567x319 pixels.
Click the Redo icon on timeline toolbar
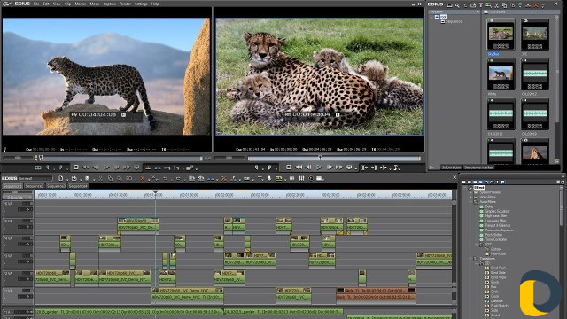(x=178, y=178)
